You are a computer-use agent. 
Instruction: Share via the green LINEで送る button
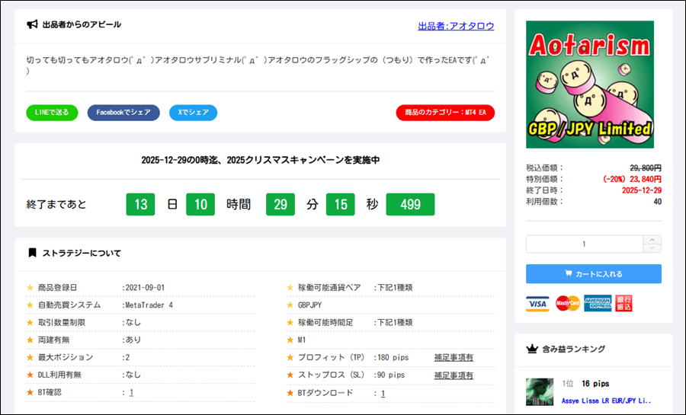tap(52, 113)
